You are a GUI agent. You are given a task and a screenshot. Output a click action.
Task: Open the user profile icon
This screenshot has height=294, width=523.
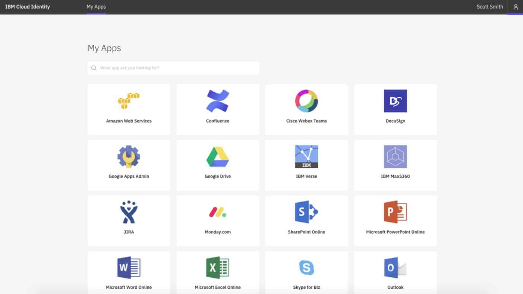pos(516,7)
